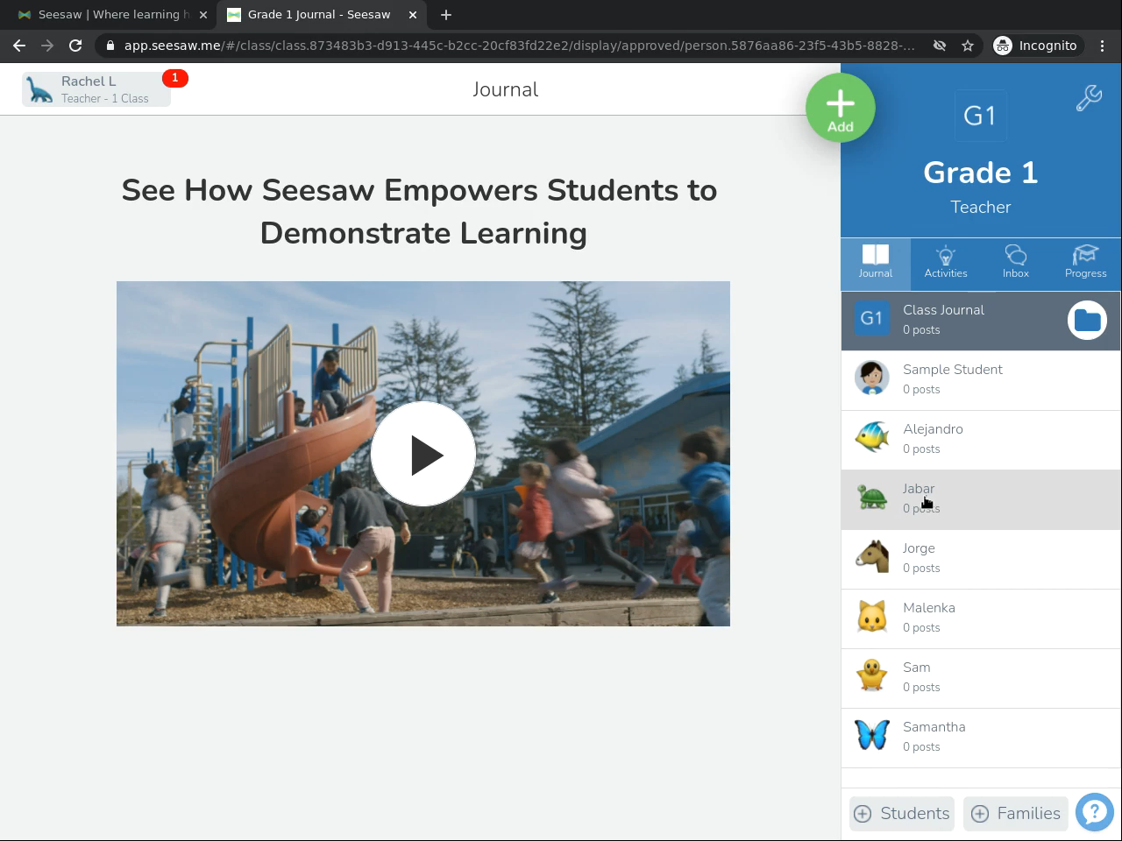The width and height of the screenshot is (1122, 841).
Task: Open Sample Student's journal
Action: (x=981, y=380)
